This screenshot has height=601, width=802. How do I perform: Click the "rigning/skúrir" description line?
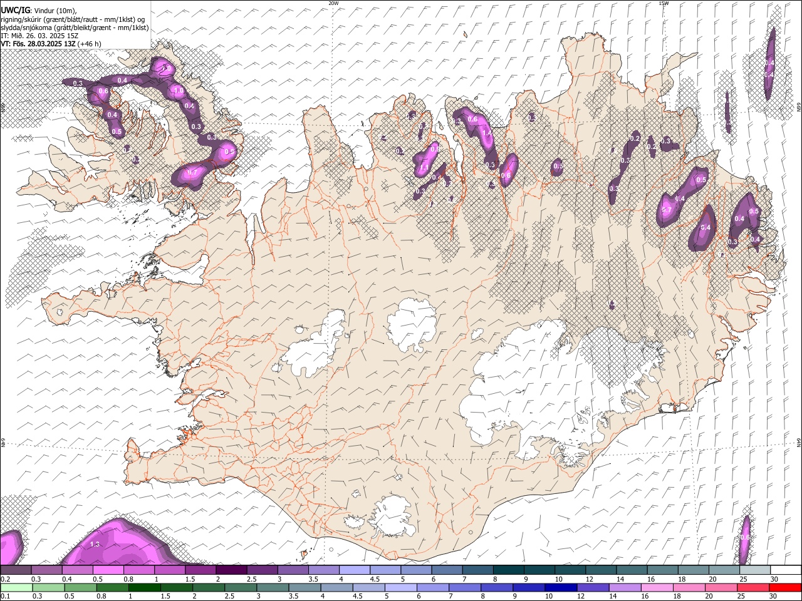click(73, 19)
